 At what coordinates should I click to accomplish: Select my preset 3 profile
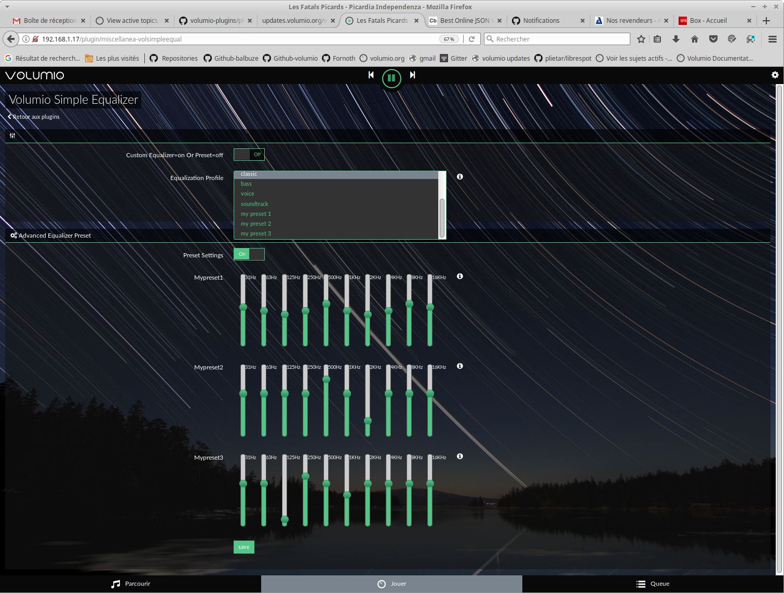336,233
